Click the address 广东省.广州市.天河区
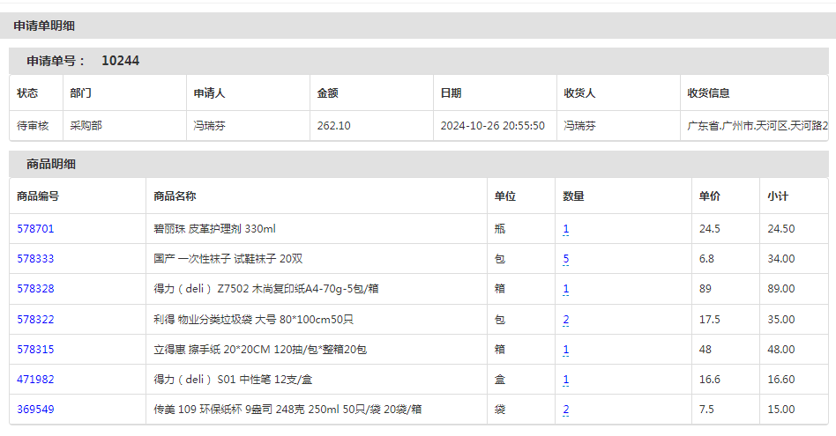The image size is (836, 436). 758,126
